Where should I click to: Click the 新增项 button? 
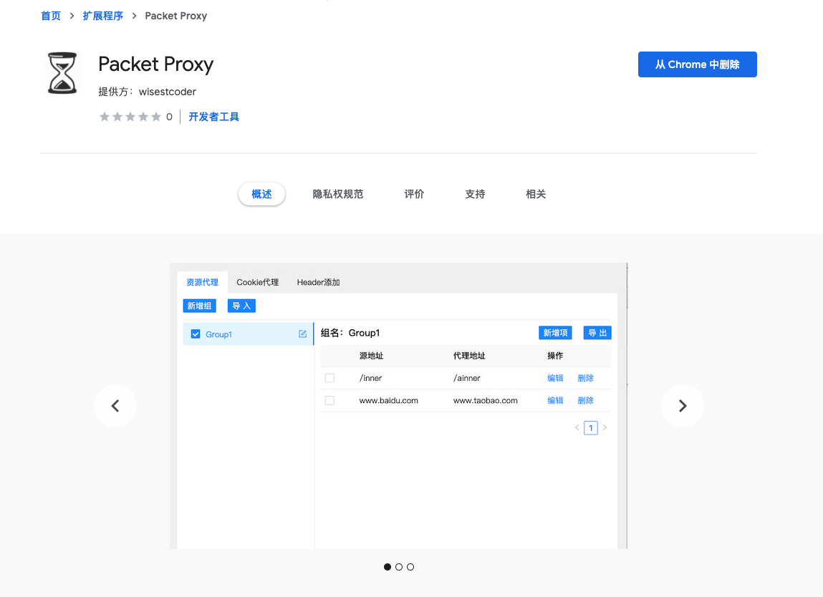click(555, 333)
